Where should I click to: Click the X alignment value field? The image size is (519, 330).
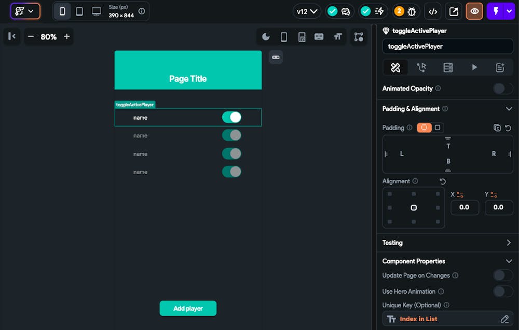(x=465, y=207)
